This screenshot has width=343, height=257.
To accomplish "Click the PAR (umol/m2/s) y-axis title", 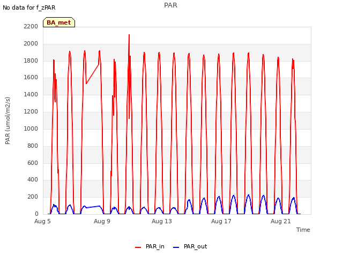I will point(8,120).
